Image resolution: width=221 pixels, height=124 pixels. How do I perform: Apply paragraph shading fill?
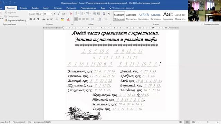click(100, 19)
